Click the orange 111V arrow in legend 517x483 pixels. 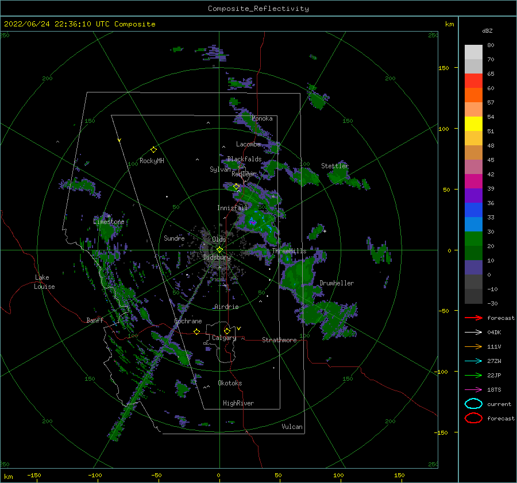coord(473,346)
